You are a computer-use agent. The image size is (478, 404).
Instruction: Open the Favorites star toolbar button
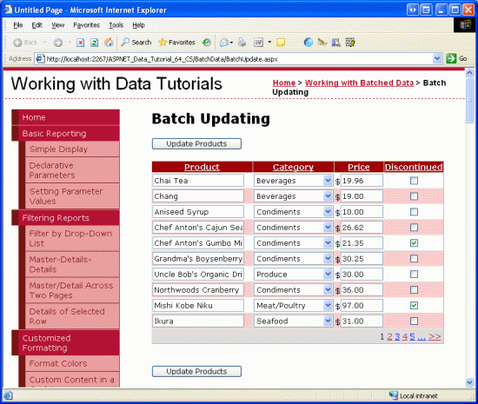(176, 42)
